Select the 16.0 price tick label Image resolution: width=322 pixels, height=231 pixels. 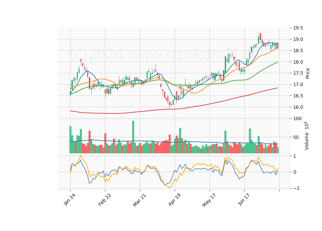click(298, 107)
